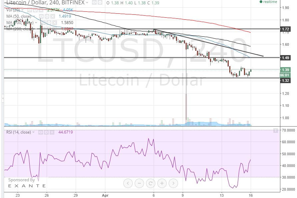This screenshot has width=297, height=198.
Task: Click the green realtime status dot
Action: click(x=261, y=2)
